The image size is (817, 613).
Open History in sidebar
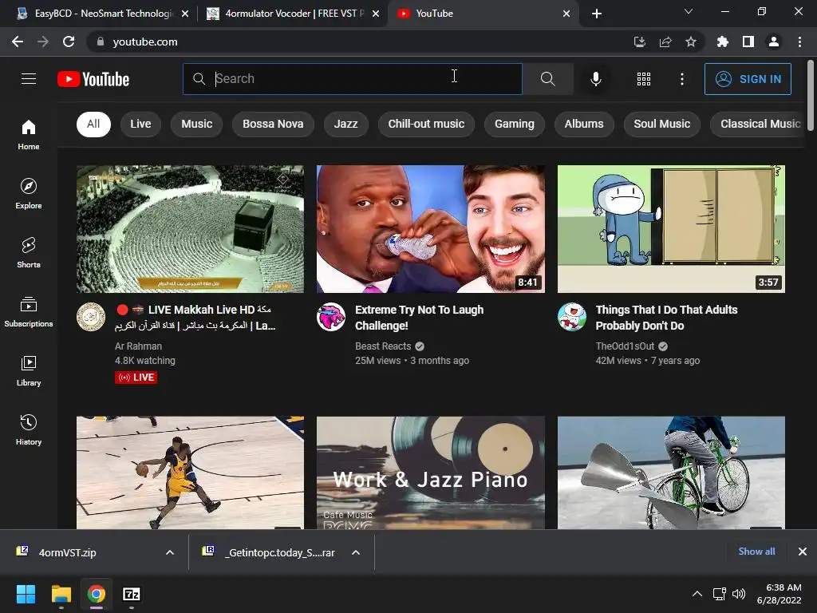(x=29, y=429)
